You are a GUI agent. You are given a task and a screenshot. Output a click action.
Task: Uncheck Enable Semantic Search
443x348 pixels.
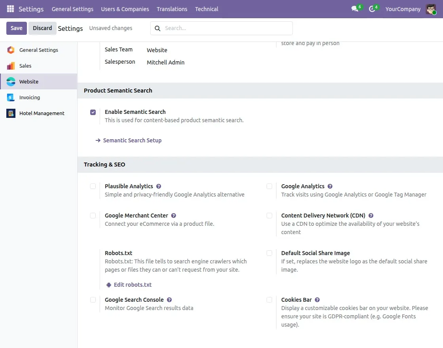93,112
